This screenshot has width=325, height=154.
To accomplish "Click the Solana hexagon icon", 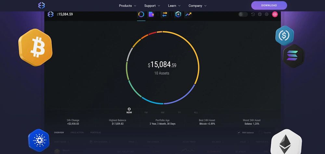I will pos(293,56).
